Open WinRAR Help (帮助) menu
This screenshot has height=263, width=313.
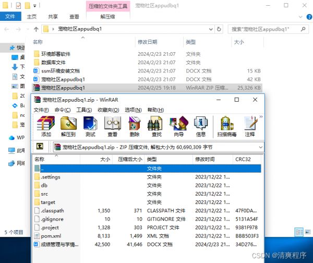(x=155, y=110)
